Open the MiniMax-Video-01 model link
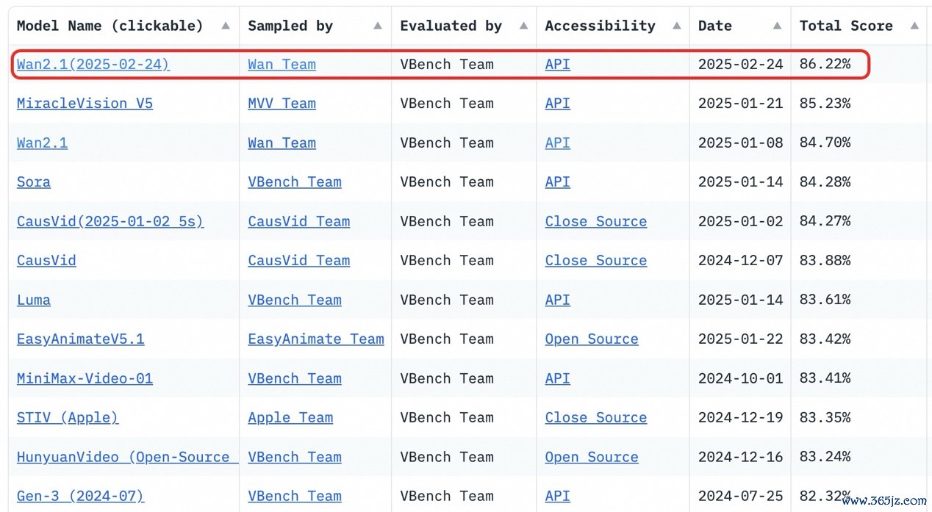 pos(85,378)
